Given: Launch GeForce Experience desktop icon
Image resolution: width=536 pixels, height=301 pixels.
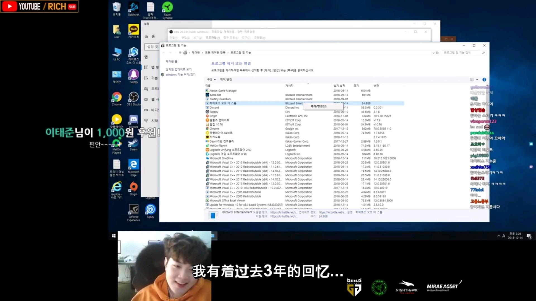Looking at the screenshot, I should point(133,213).
